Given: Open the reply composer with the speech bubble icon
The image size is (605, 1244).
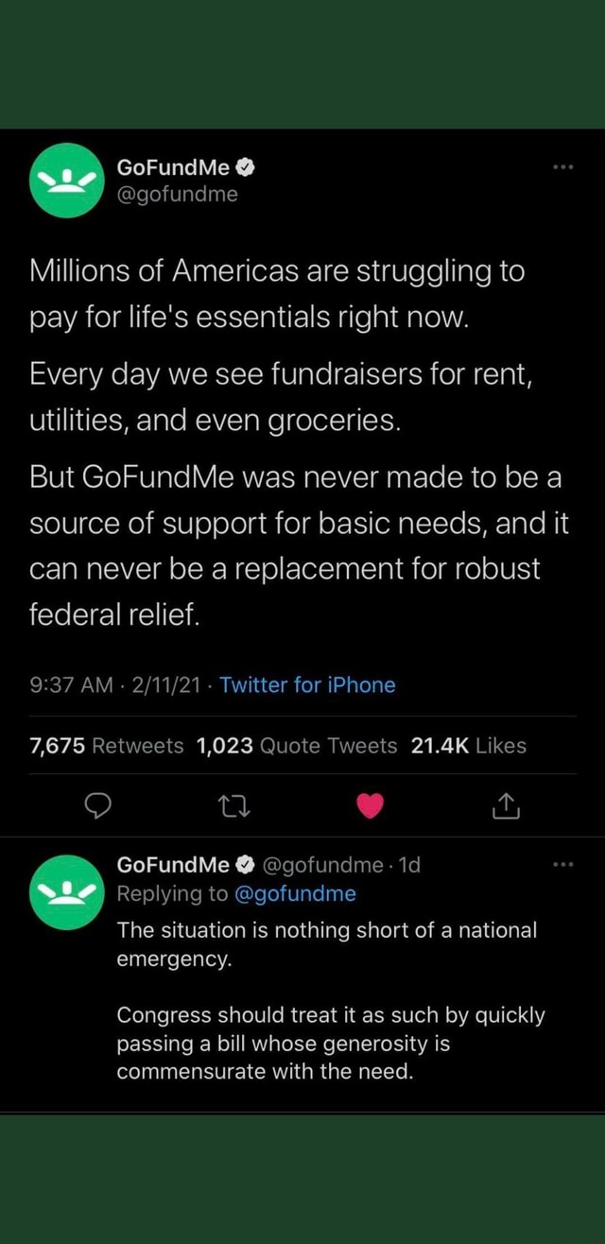Looking at the screenshot, I should [99, 805].
